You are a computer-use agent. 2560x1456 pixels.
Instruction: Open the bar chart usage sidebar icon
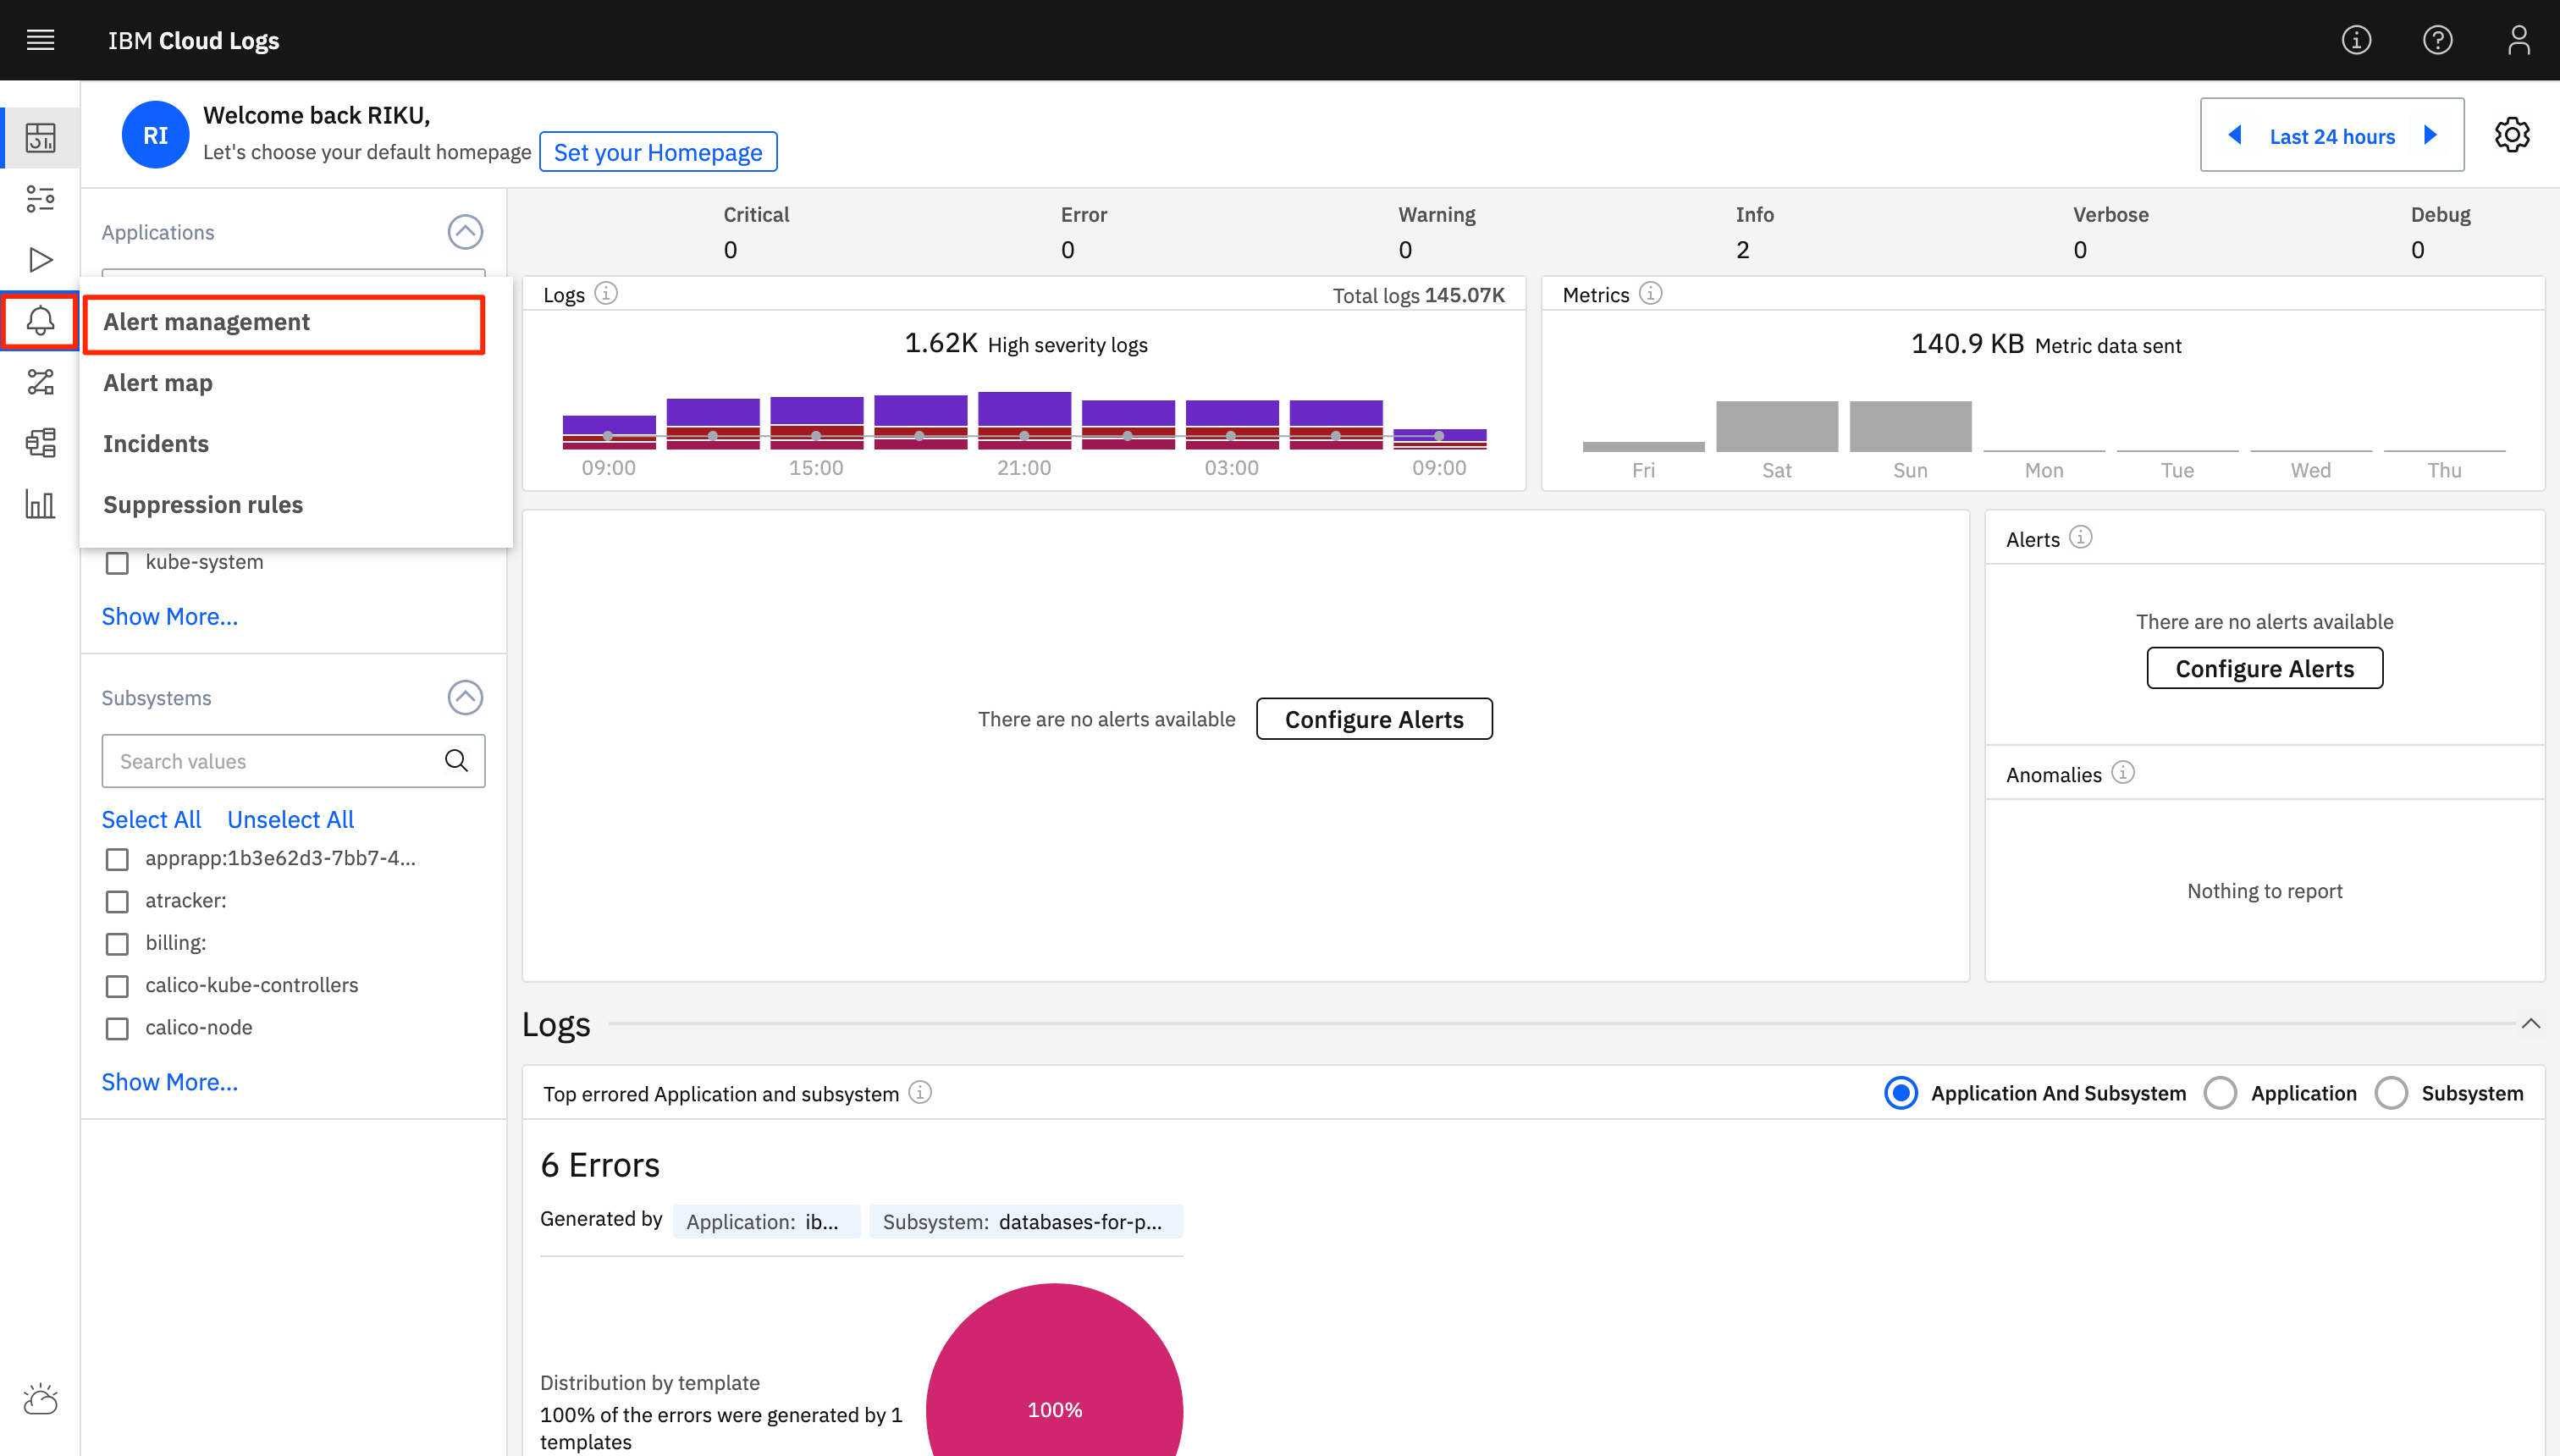tap(40, 504)
